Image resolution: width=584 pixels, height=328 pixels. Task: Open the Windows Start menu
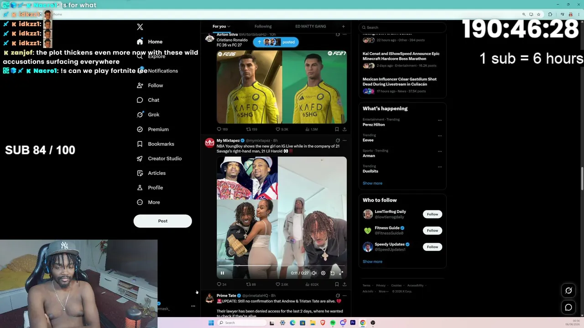point(211,323)
